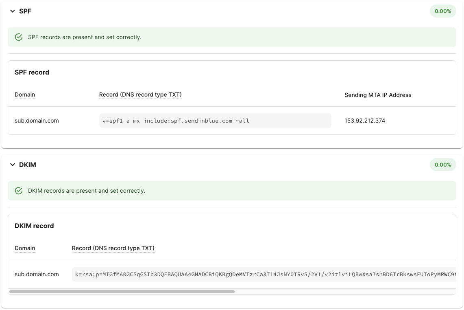This screenshot has width=464, height=310.
Task: Click the DKIM records confirmation banner
Action: (232, 190)
